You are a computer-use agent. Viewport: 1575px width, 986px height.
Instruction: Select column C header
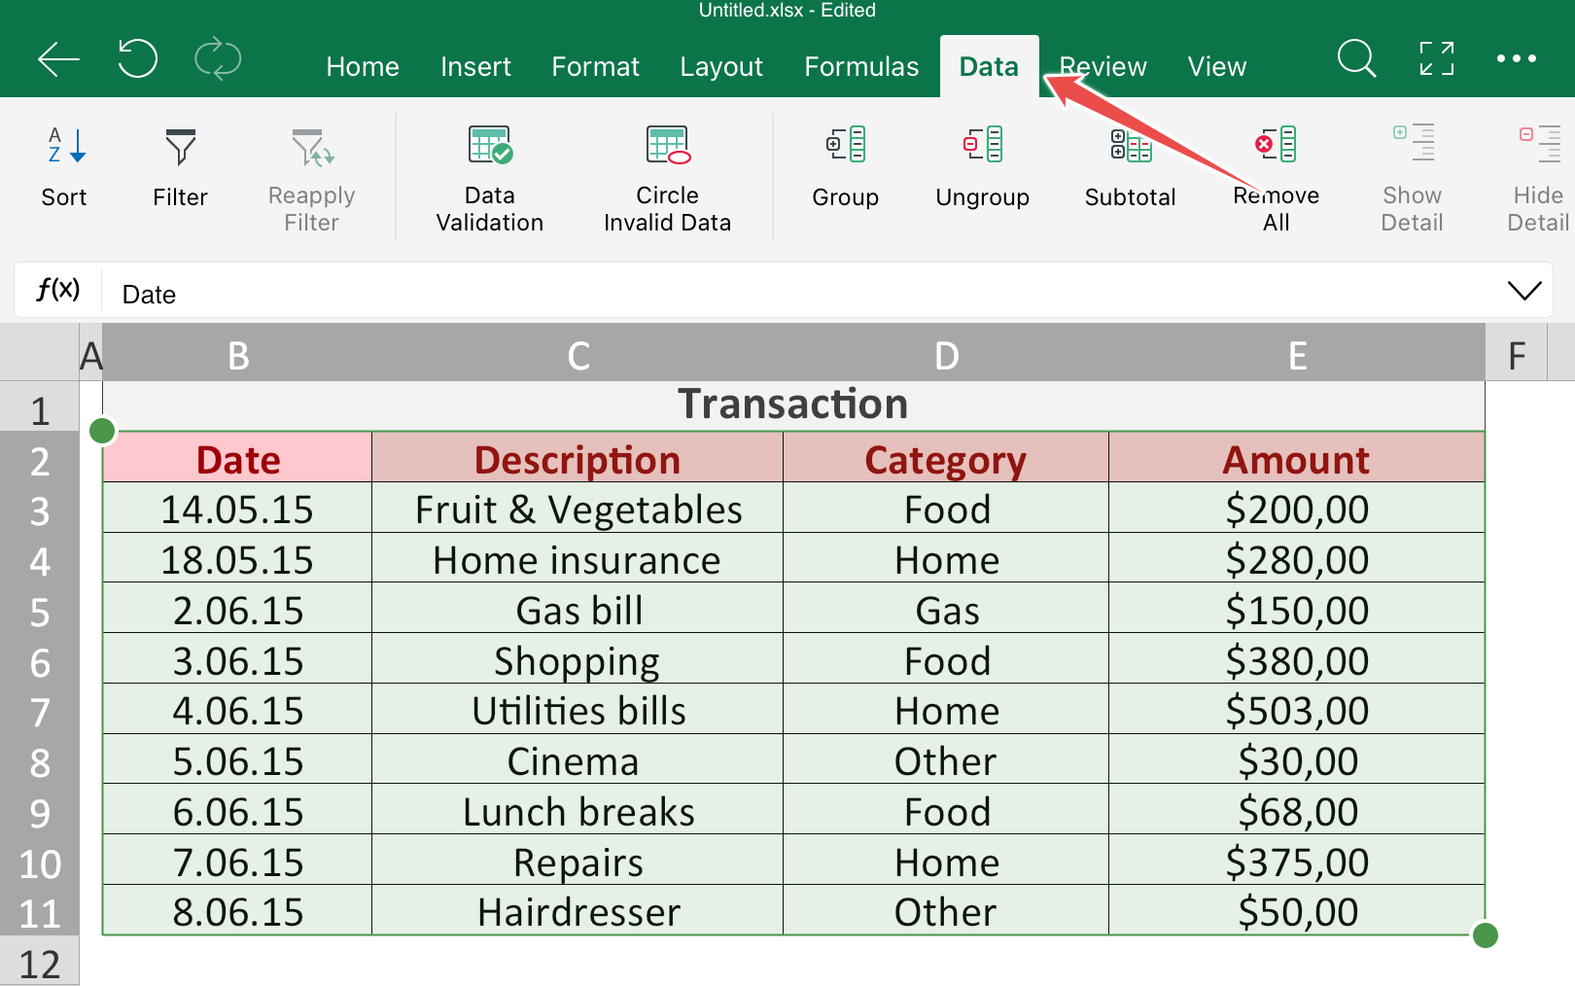(x=578, y=355)
